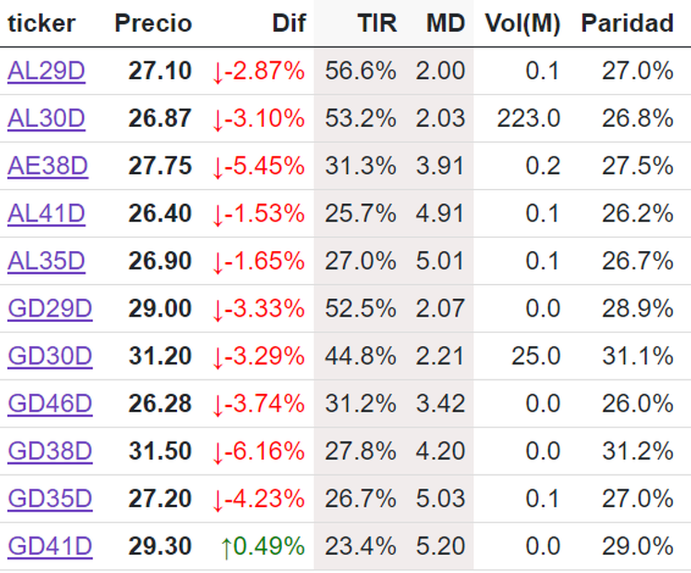Open the AL30D ticker link
The image size is (691, 573).
tap(46, 119)
